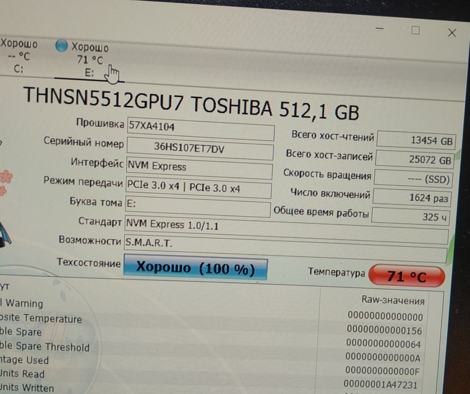Click the Raw-значения column header
The height and width of the screenshot is (394, 470).
point(393,300)
